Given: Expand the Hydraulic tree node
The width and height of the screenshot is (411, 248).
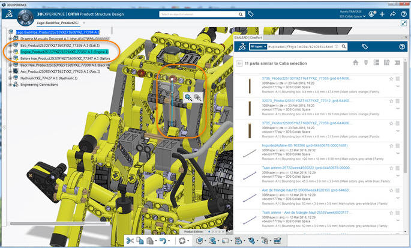Looking at the screenshot, I should [x=10, y=78].
